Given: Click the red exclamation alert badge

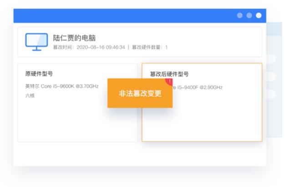Looking at the screenshot, I should (x=169, y=82).
